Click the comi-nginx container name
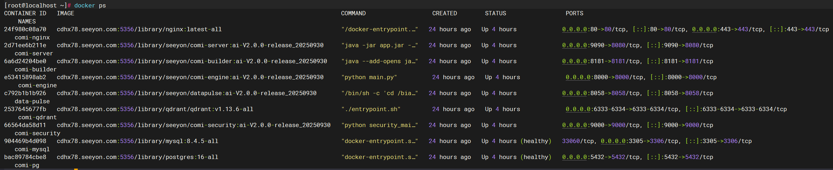 pyautogui.click(x=32, y=38)
